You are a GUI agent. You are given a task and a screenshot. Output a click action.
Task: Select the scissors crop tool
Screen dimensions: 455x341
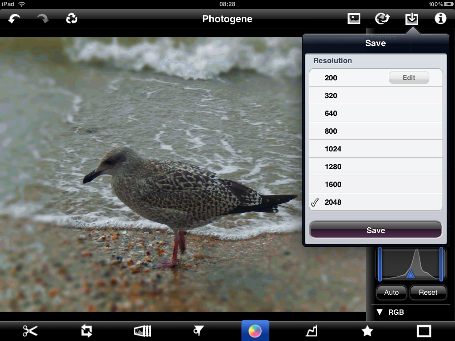click(30, 331)
